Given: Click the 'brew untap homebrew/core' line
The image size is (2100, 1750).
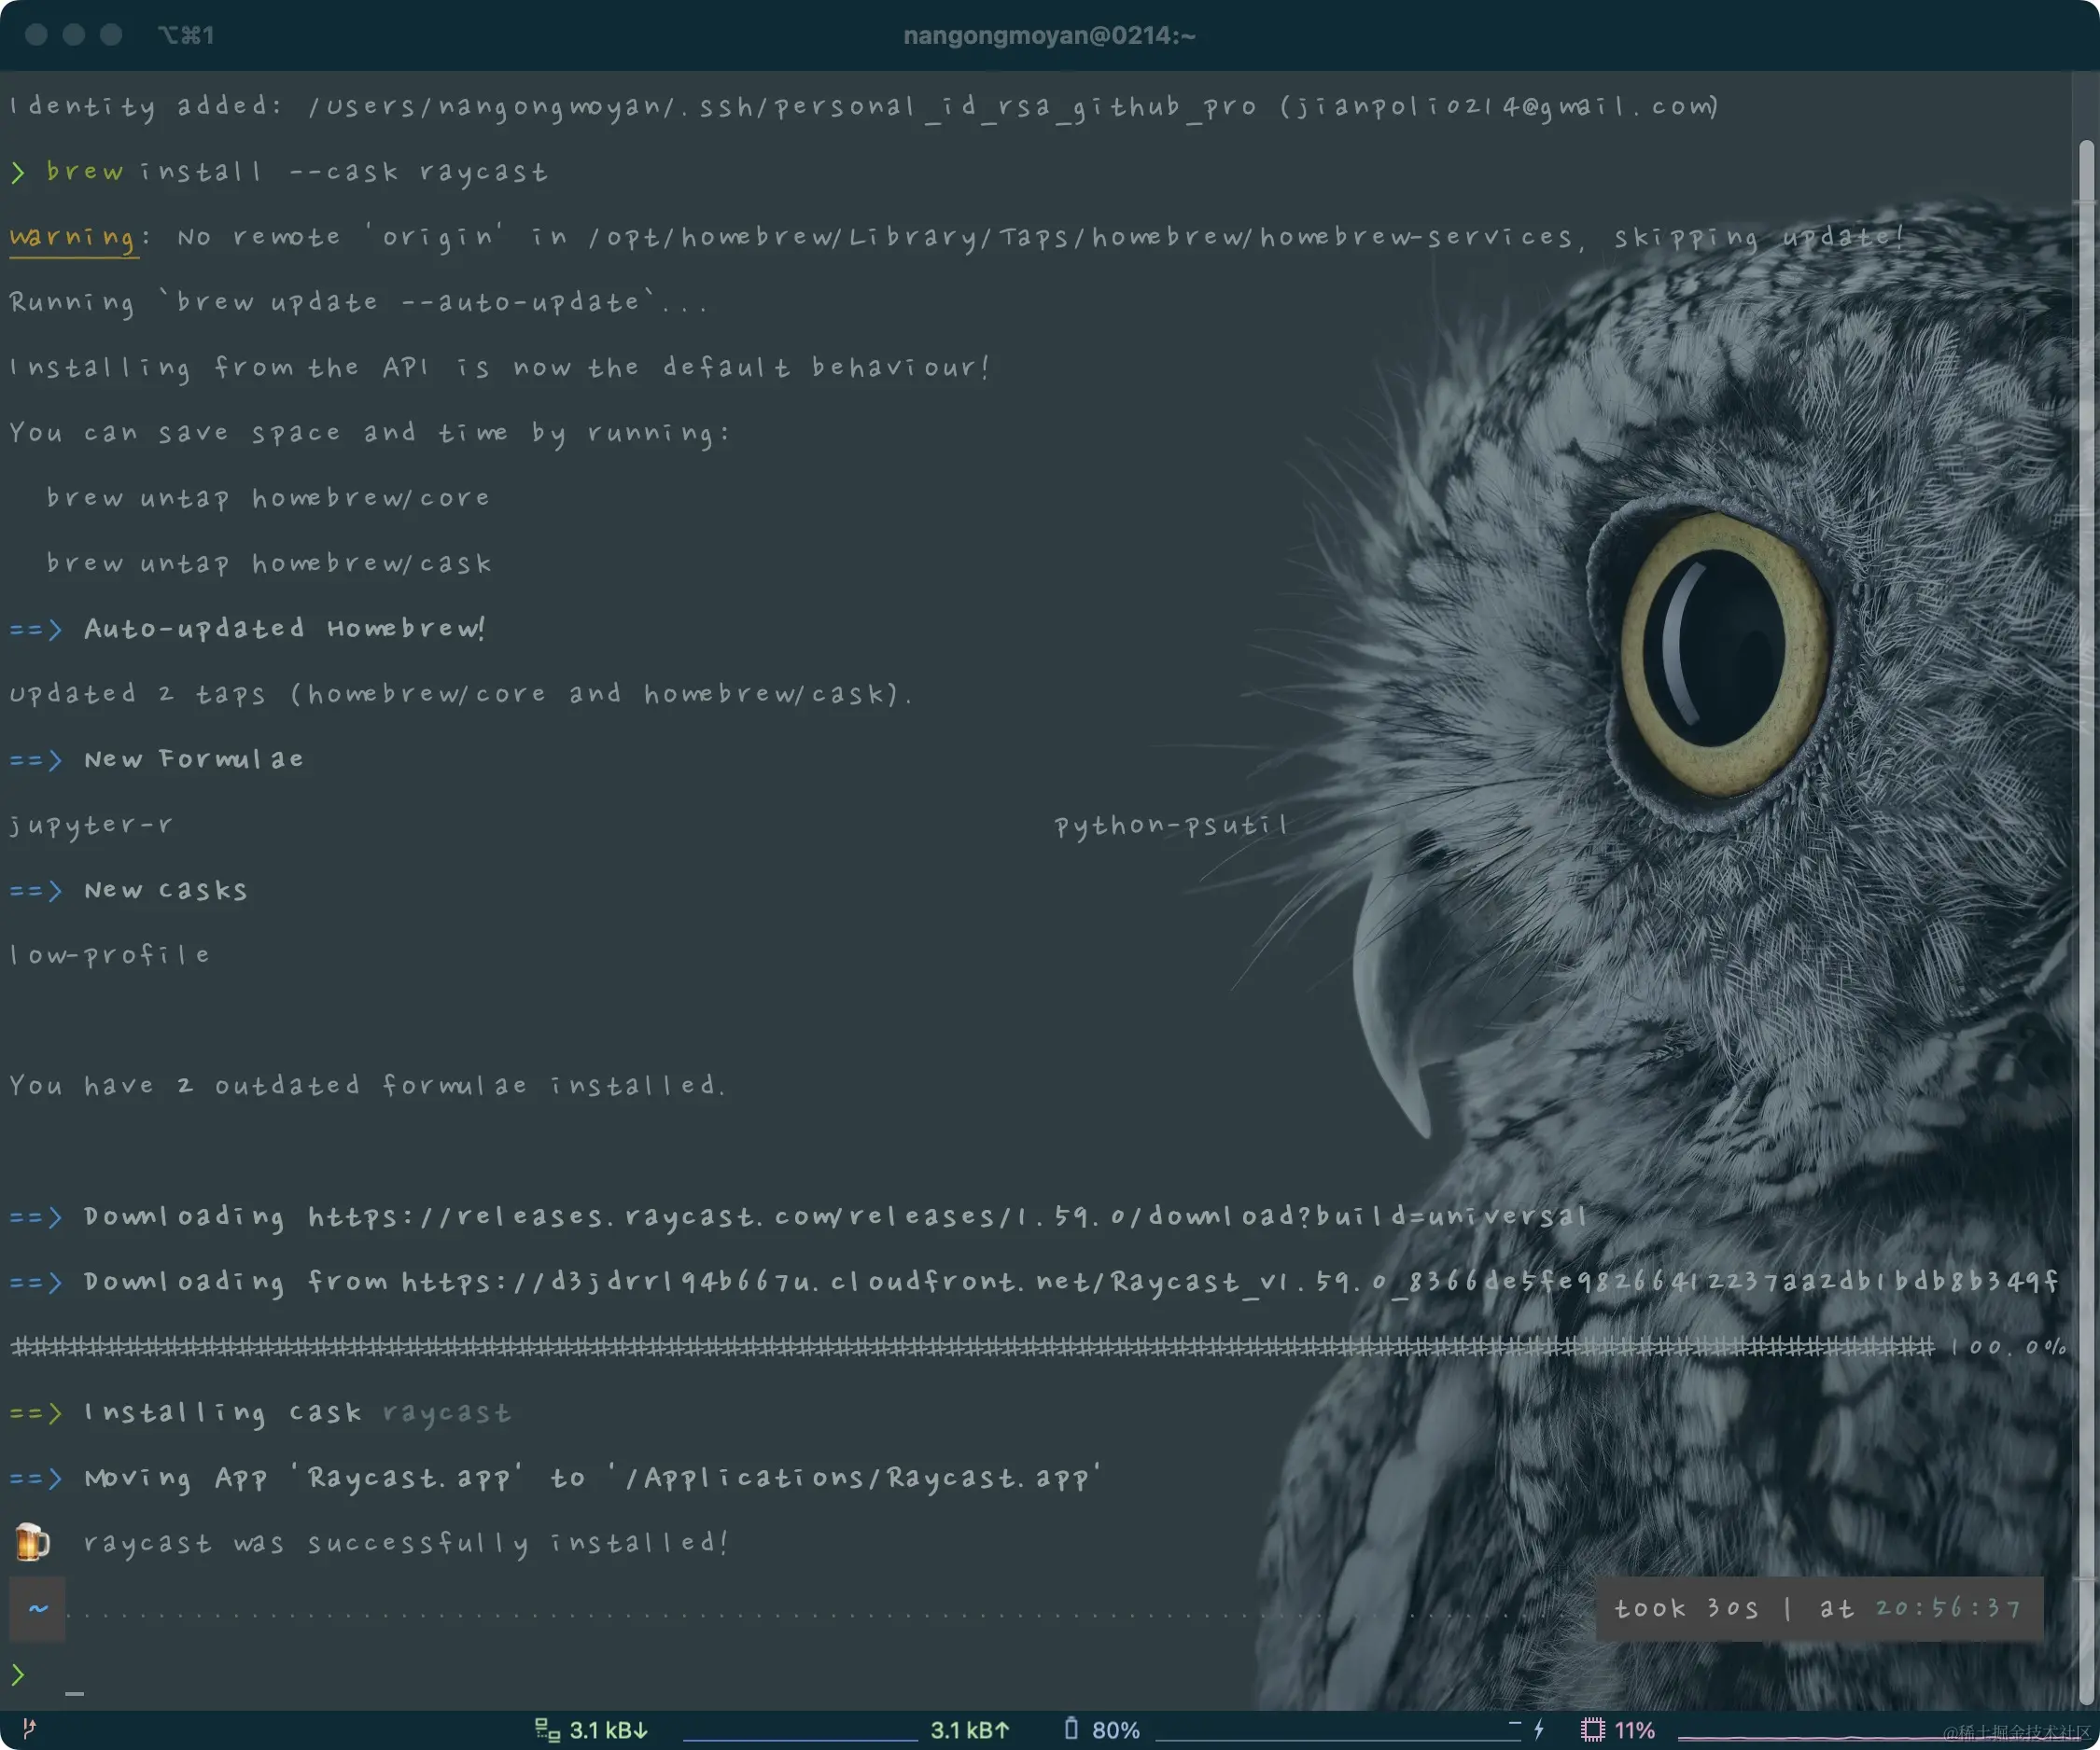Looking at the screenshot, I should pyautogui.click(x=269, y=498).
